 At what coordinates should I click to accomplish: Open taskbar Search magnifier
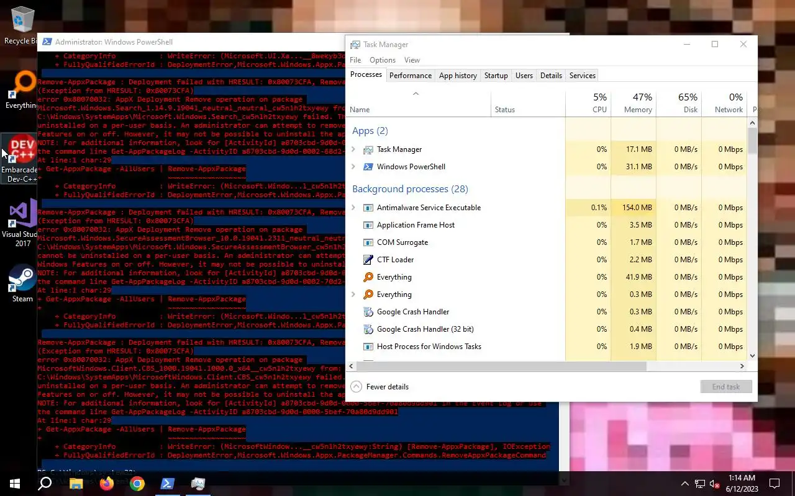pyautogui.click(x=45, y=484)
